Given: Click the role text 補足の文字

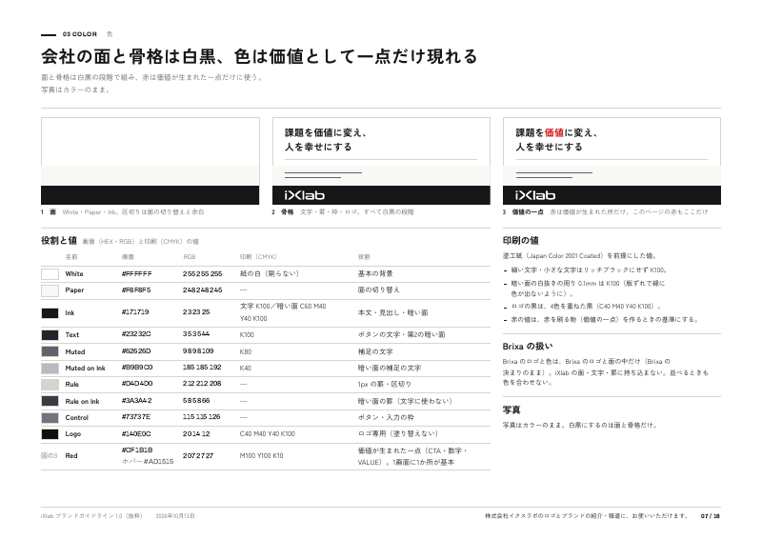Looking at the screenshot, I should (375, 352).
